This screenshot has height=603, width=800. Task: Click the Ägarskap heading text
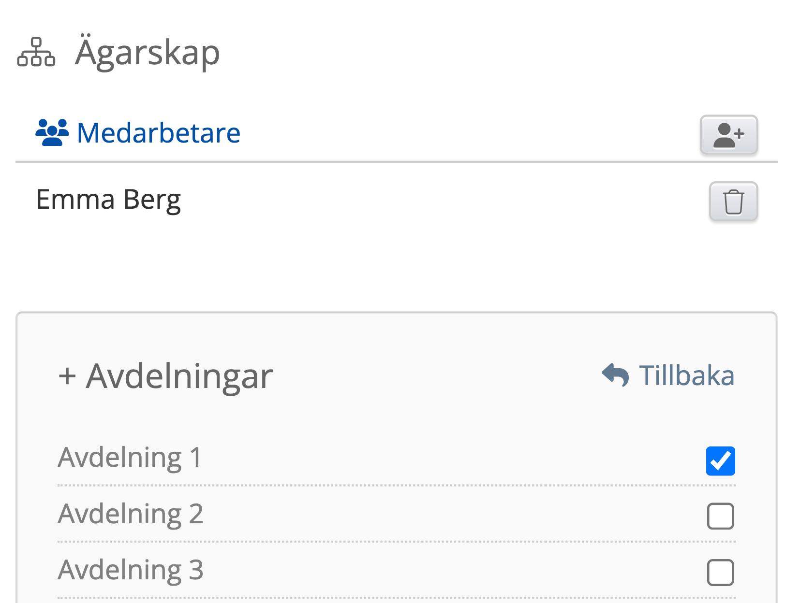coord(148,52)
